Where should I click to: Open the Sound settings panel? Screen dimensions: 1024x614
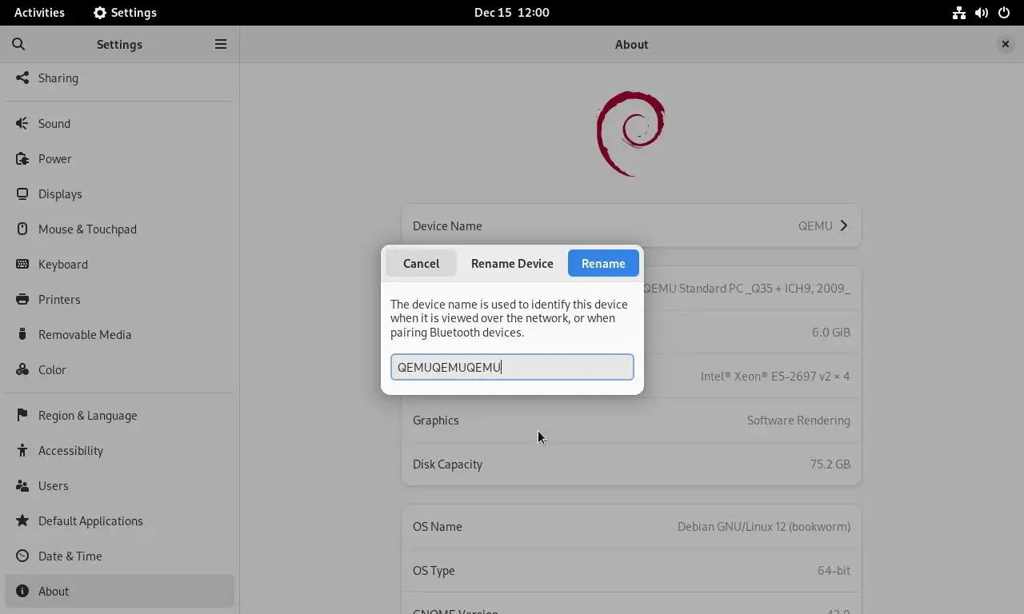click(120, 123)
